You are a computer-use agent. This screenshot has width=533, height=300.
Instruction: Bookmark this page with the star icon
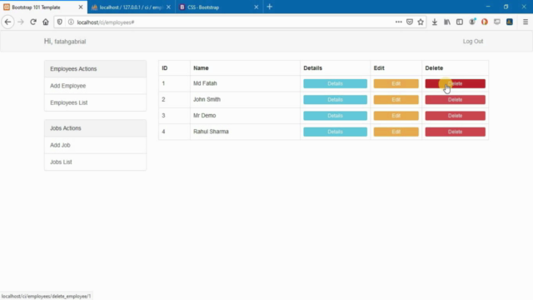pos(421,22)
